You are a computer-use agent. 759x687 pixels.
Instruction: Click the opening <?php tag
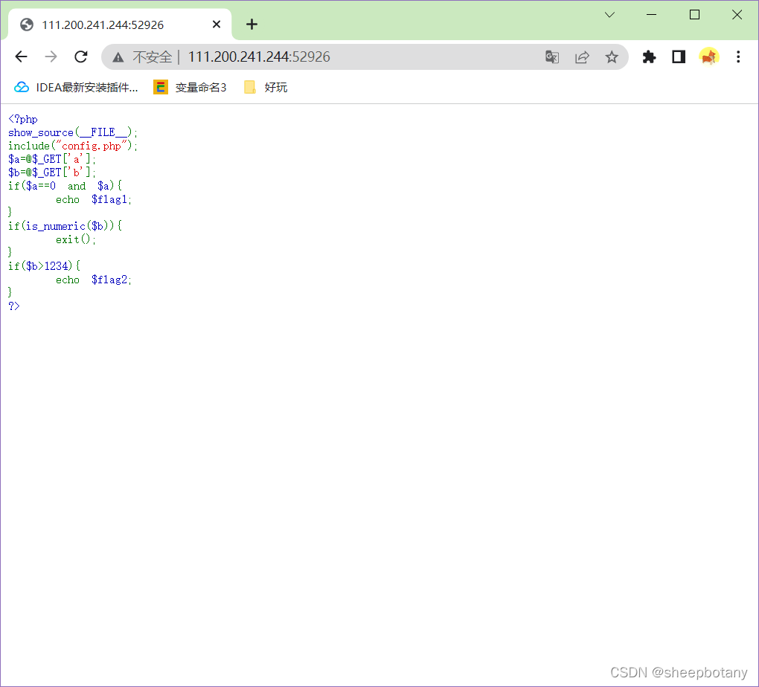point(23,119)
